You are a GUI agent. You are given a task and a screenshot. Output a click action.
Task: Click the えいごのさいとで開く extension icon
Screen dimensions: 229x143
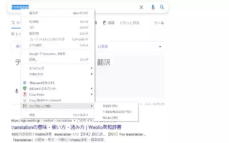coord(25,106)
